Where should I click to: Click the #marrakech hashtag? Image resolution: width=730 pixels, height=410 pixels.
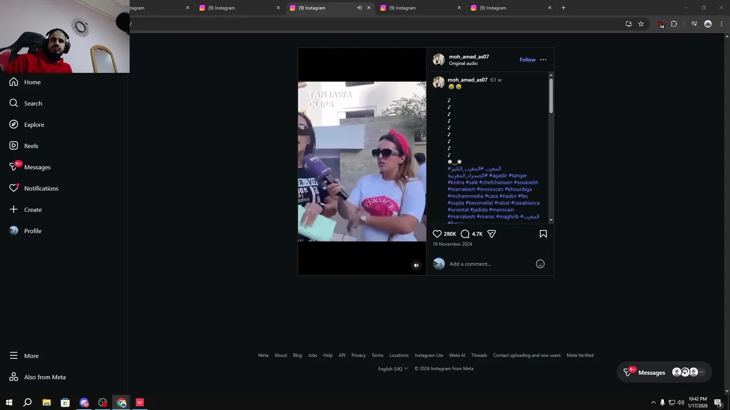point(461,189)
